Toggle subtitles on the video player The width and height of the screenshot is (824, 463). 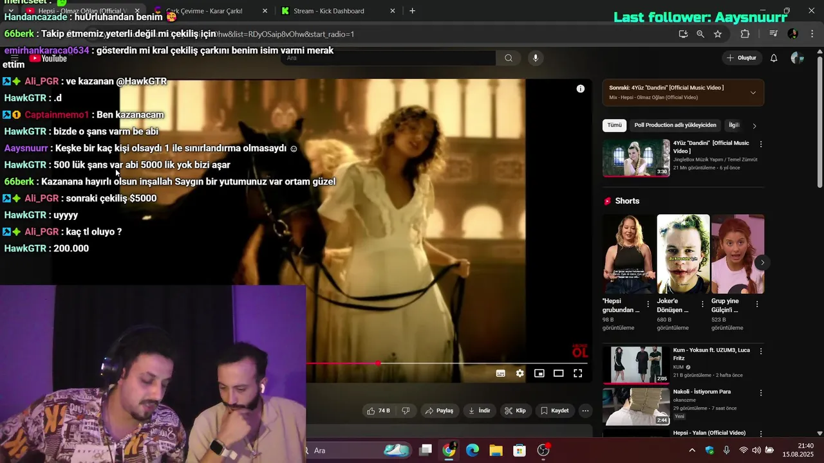point(500,373)
